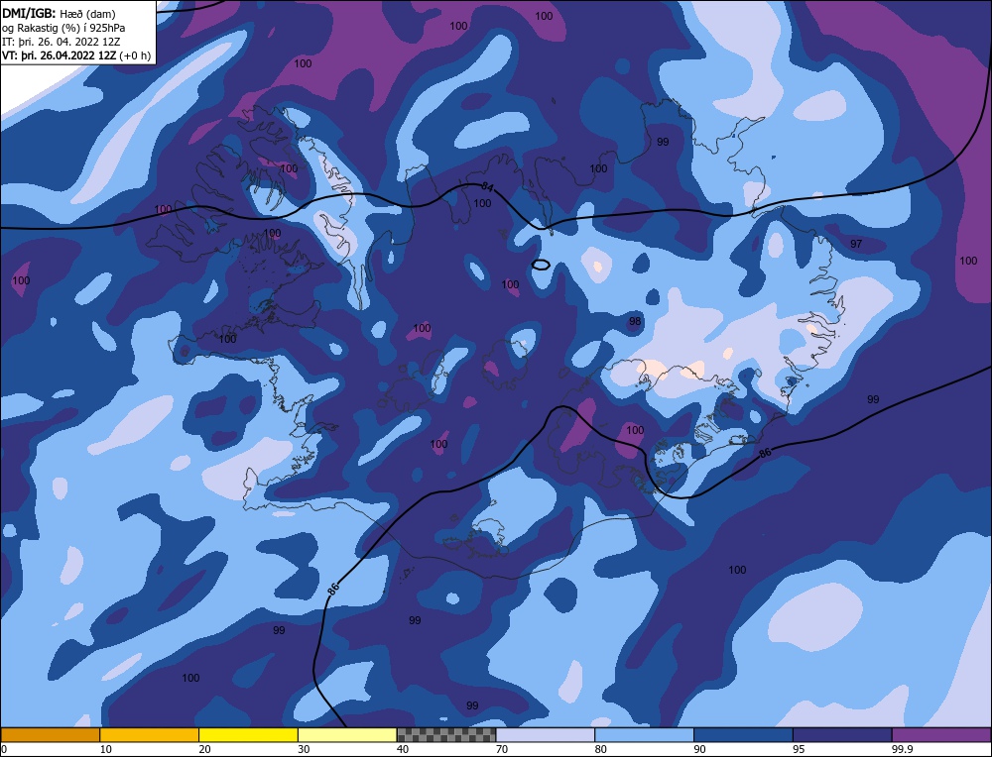Image resolution: width=992 pixels, height=757 pixels.
Task: Click the 'VT: þri. 26.04.2022 12Z (+0 h)' line
Action: pos(76,55)
